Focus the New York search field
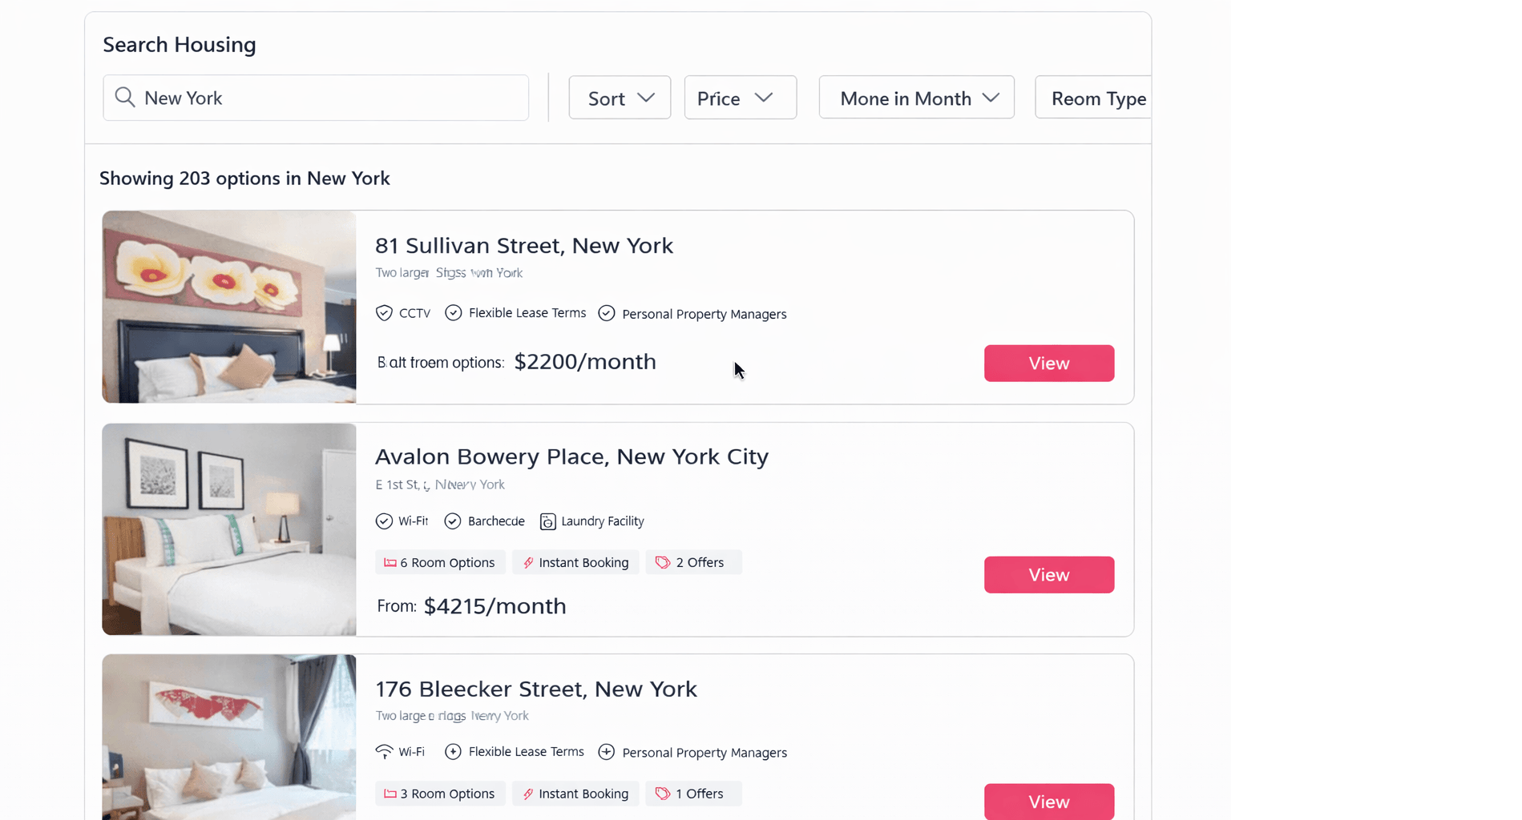 (329, 98)
